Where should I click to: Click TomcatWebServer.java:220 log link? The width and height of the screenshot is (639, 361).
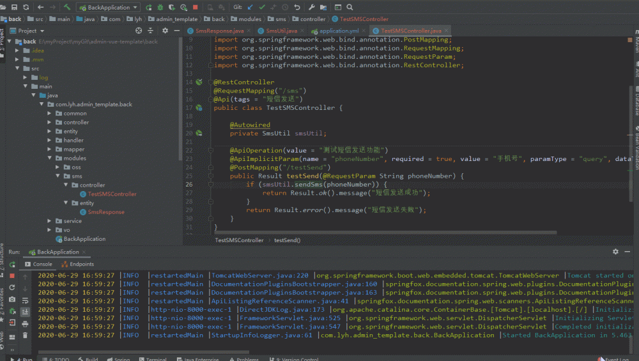pyautogui.click(x=259, y=275)
